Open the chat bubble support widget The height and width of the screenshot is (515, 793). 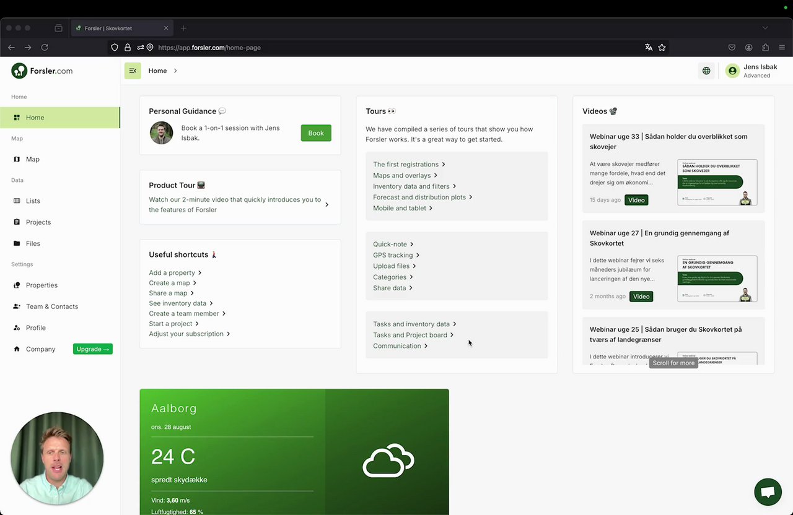pos(768,492)
